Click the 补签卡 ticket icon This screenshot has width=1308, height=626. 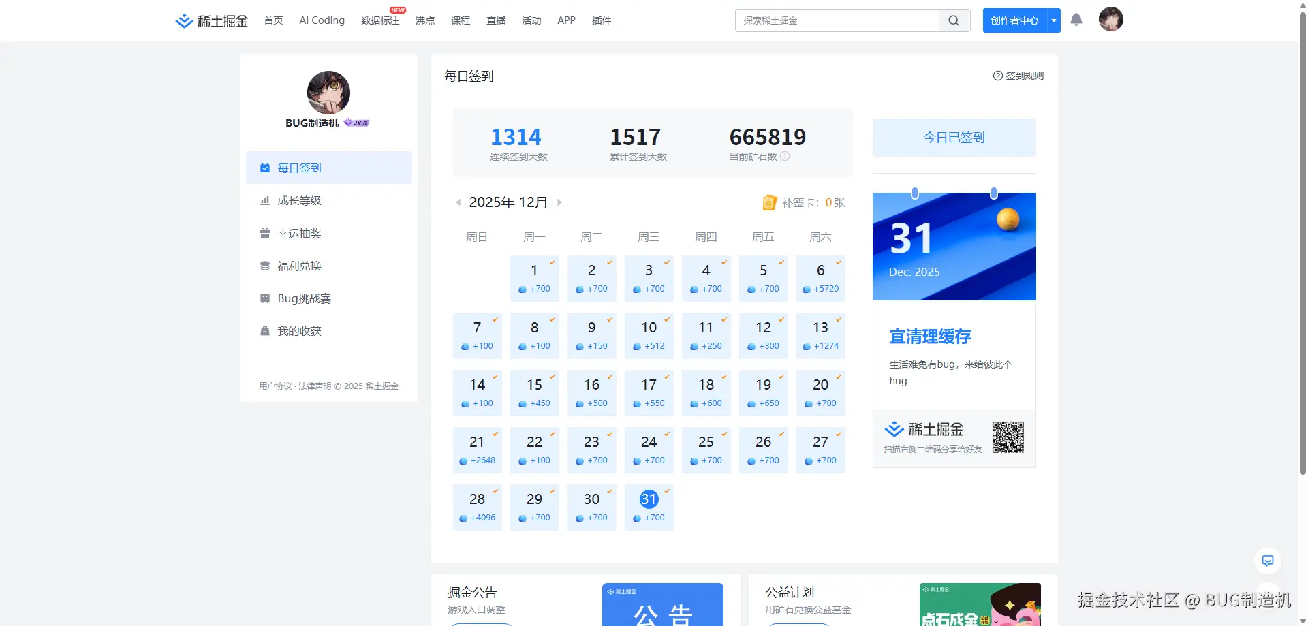[769, 202]
